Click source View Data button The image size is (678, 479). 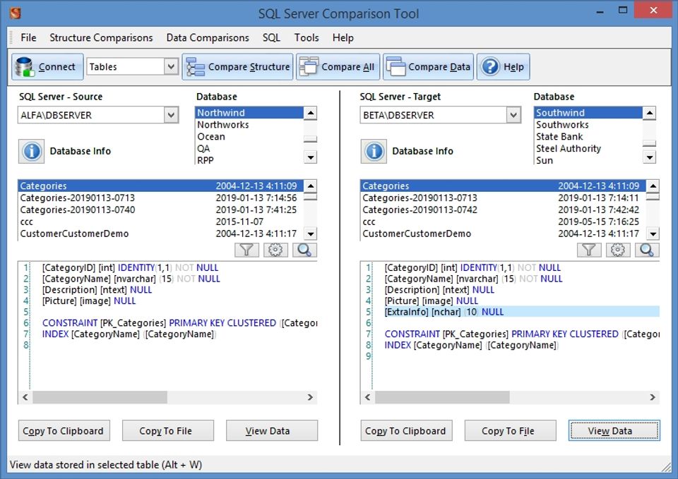tap(271, 430)
